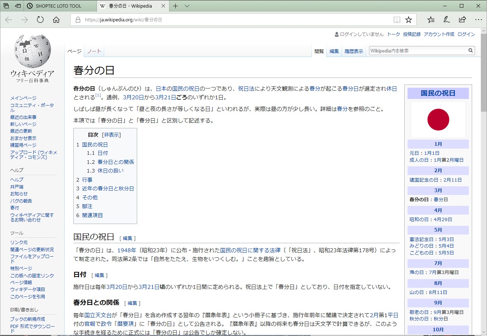
Task: Add this page to favorites with the star
Action: coord(409,20)
